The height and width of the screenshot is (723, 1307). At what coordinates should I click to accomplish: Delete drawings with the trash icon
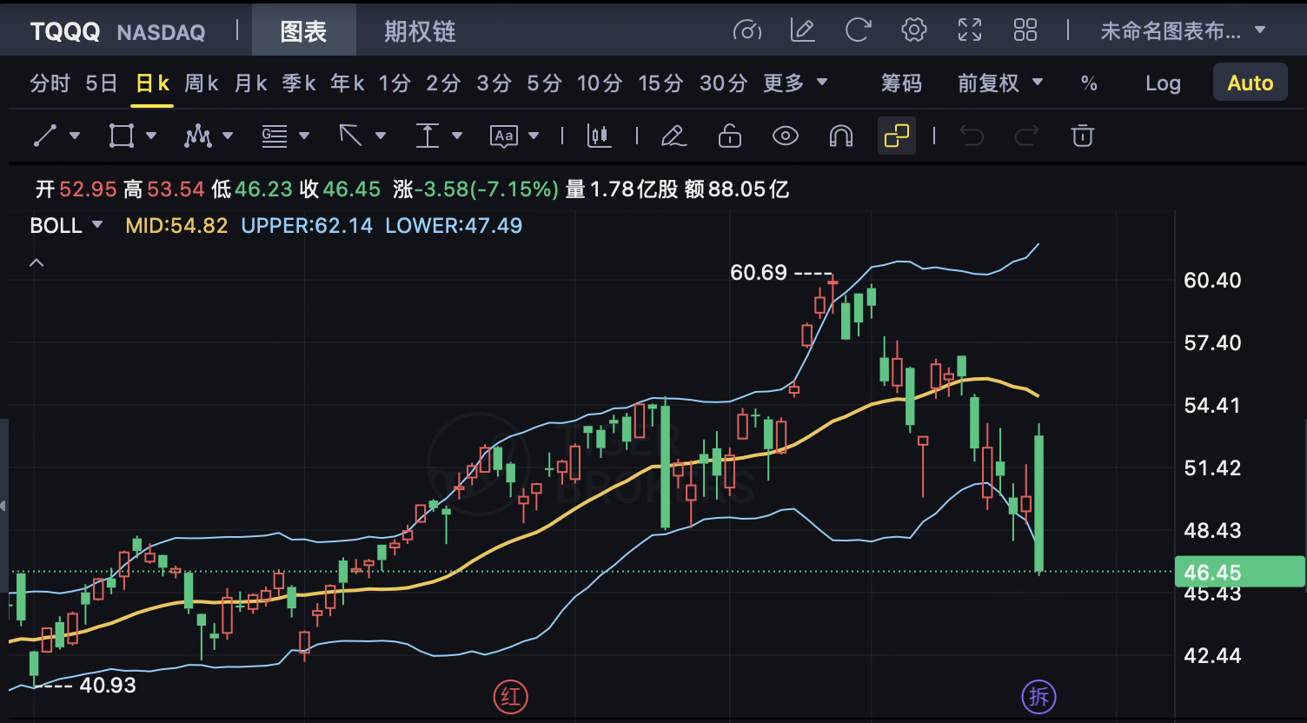(x=1082, y=136)
